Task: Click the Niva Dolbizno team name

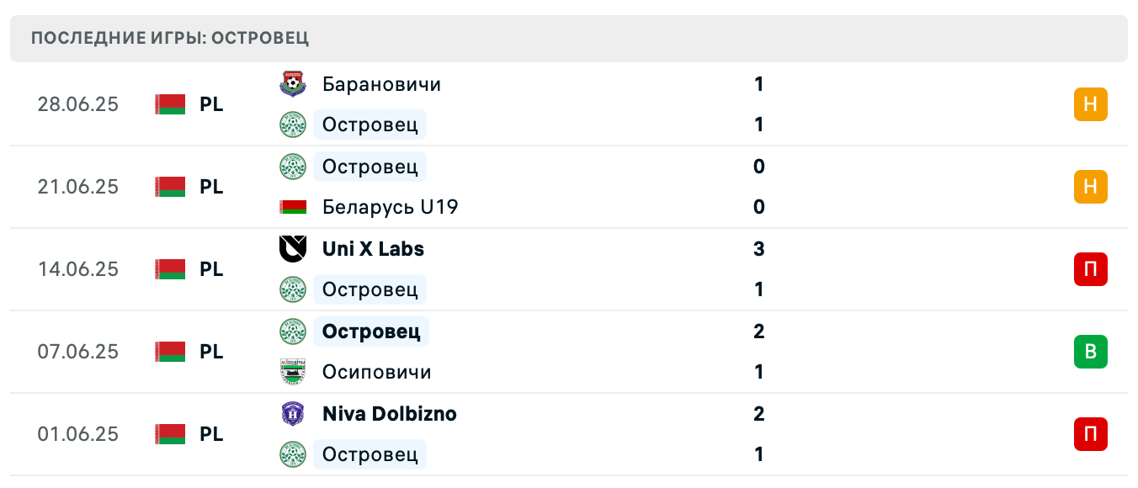Action: (388, 414)
